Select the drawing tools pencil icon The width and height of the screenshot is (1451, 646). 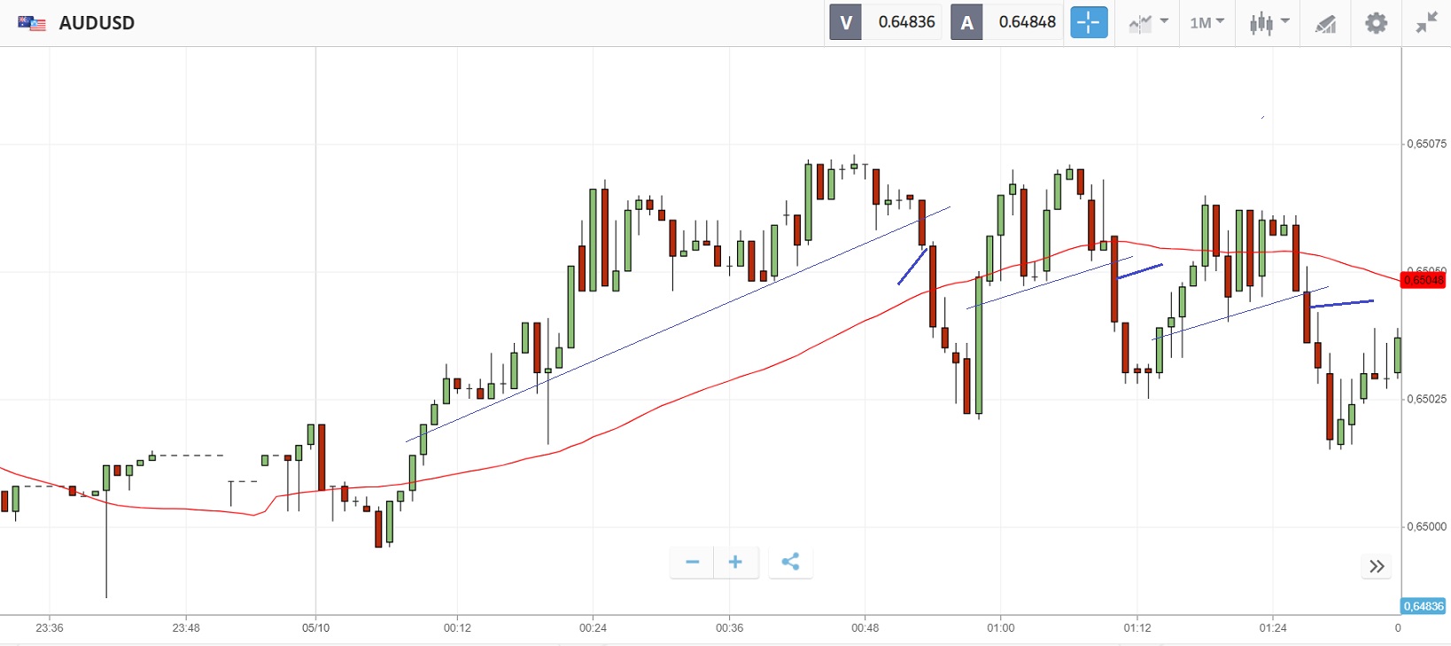1325,23
